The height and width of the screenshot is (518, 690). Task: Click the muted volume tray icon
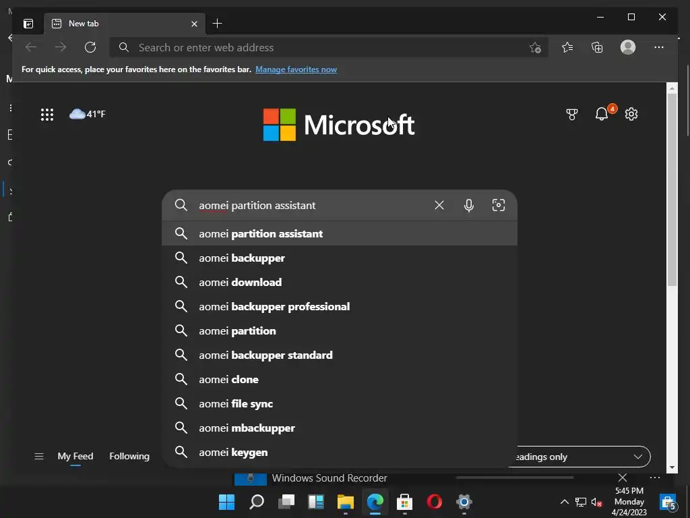[x=597, y=502]
